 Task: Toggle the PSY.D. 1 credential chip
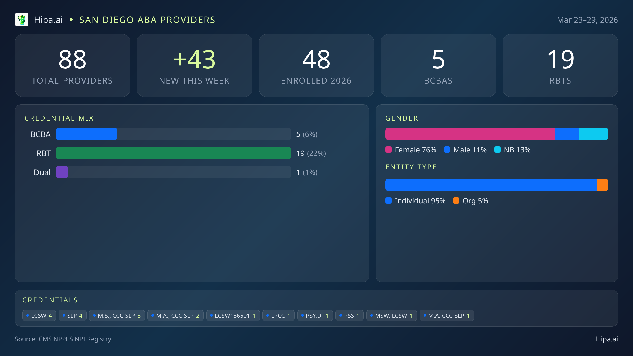point(315,315)
